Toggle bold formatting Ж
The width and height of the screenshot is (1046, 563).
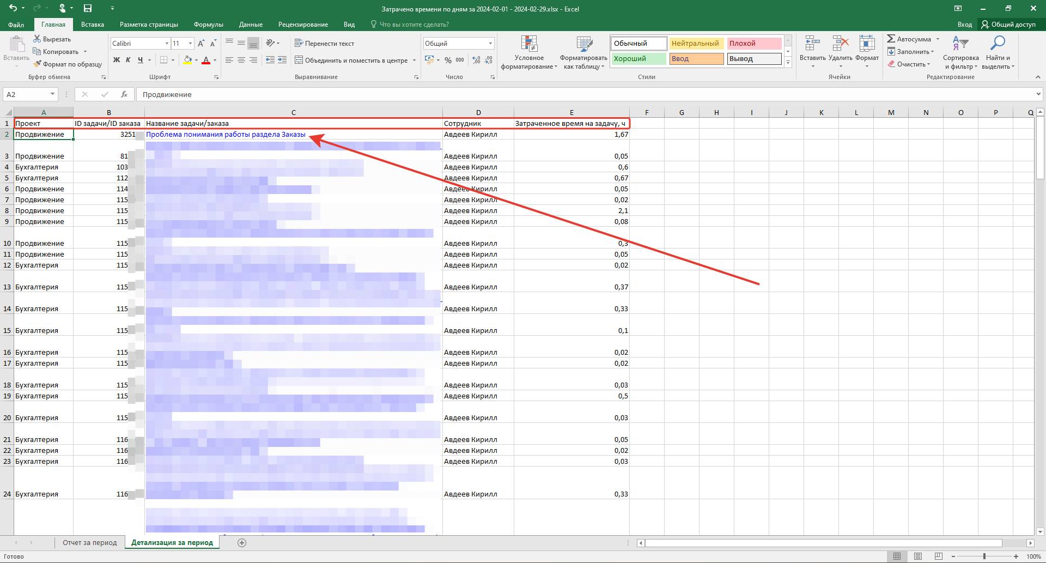point(117,60)
